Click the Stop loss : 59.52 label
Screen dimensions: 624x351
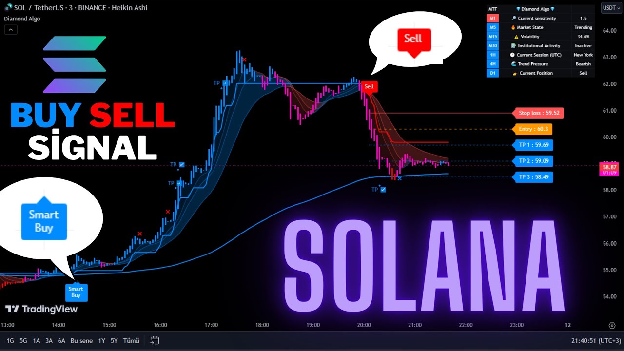pos(538,113)
